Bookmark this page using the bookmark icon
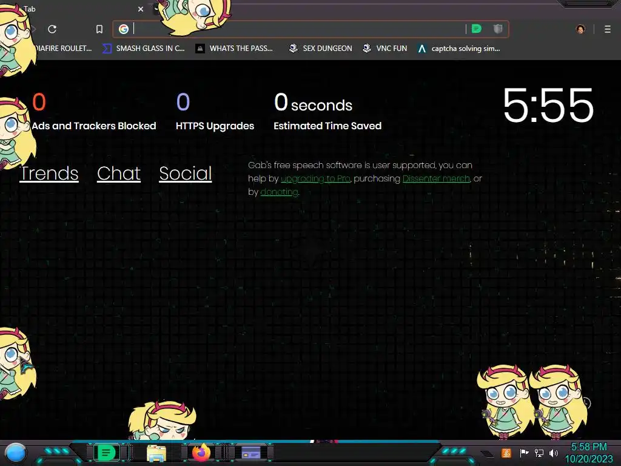Viewport: 621px width, 466px height. (99, 29)
